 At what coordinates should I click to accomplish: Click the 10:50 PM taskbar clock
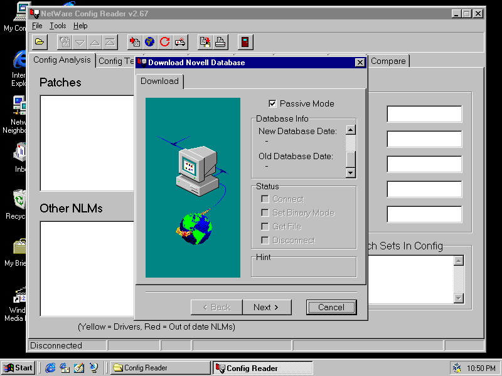481,368
